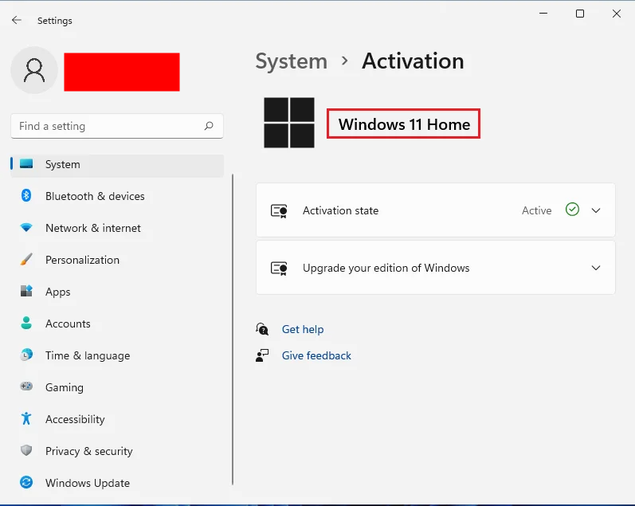This screenshot has width=635, height=506.
Task: Click the Windows logo next to edition name
Action: pyautogui.click(x=289, y=123)
